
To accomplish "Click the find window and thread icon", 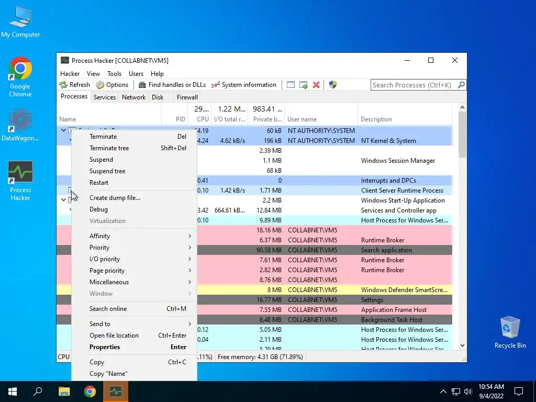I will [x=303, y=85].
